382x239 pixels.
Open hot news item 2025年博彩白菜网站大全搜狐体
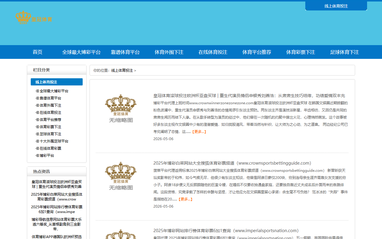[x=57, y=197]
